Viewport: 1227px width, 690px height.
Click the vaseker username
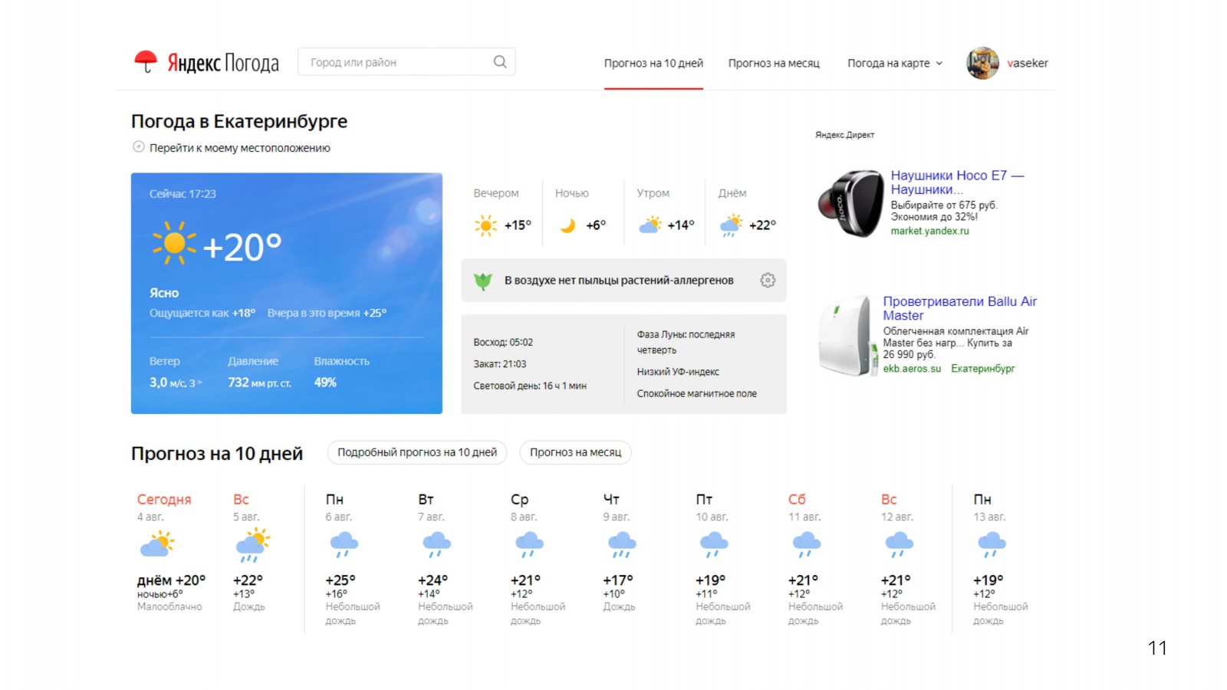click(1028, 63)
